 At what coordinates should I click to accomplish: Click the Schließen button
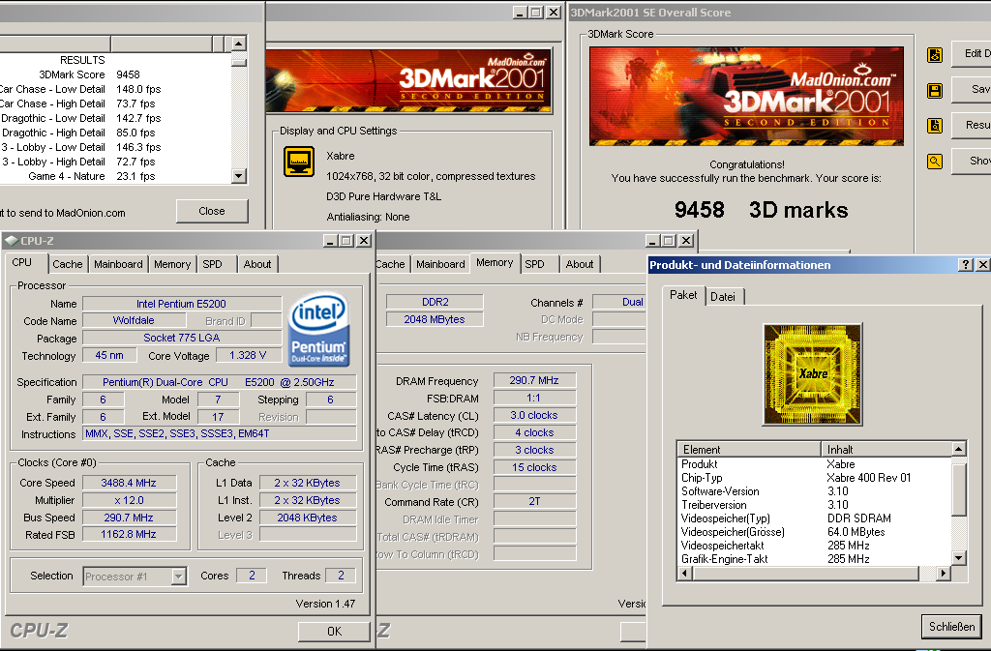[x=951, y=627]
